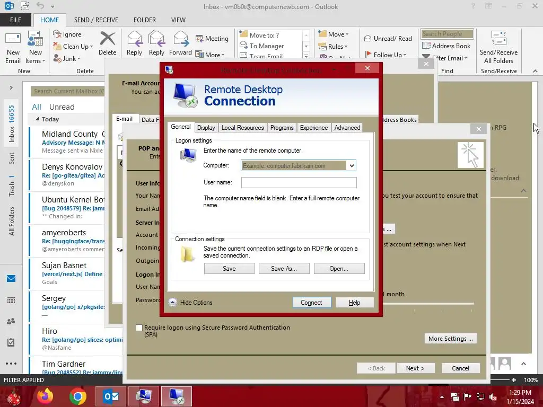The image size is (543, 407).
Task: Open the Address Book from ribbon
Action: tap(446, 46)
